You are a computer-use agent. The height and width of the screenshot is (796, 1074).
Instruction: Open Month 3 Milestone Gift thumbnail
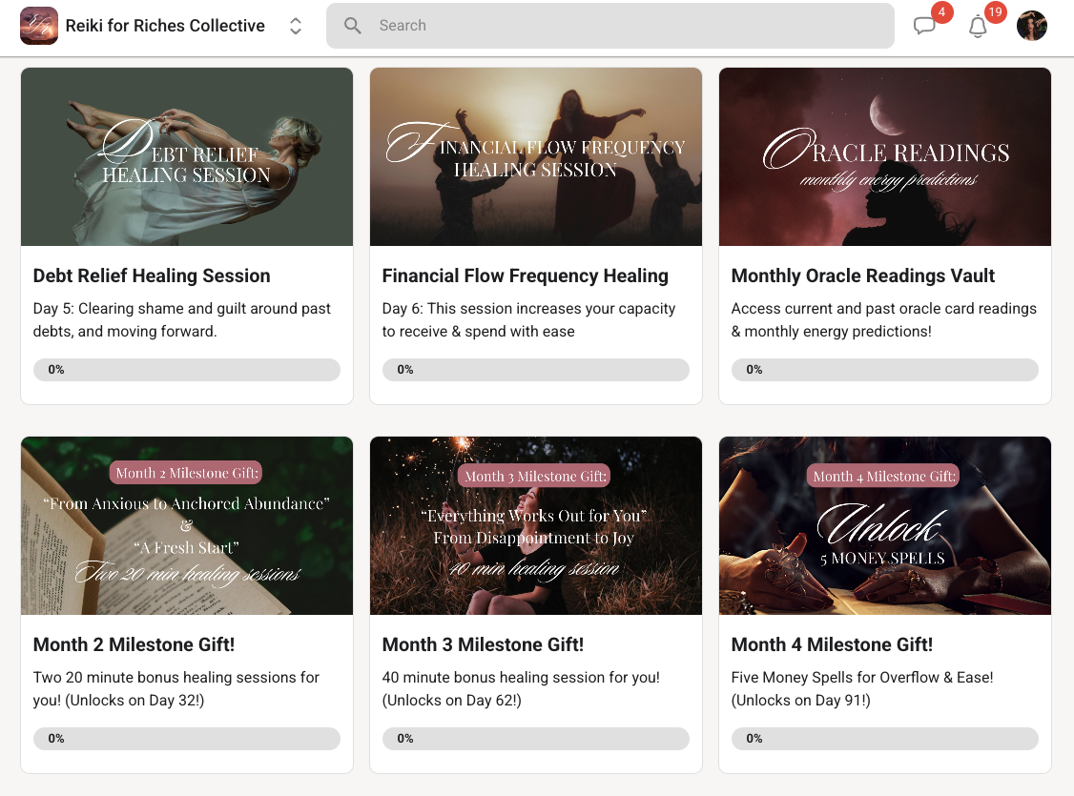(x=536, y=525)
